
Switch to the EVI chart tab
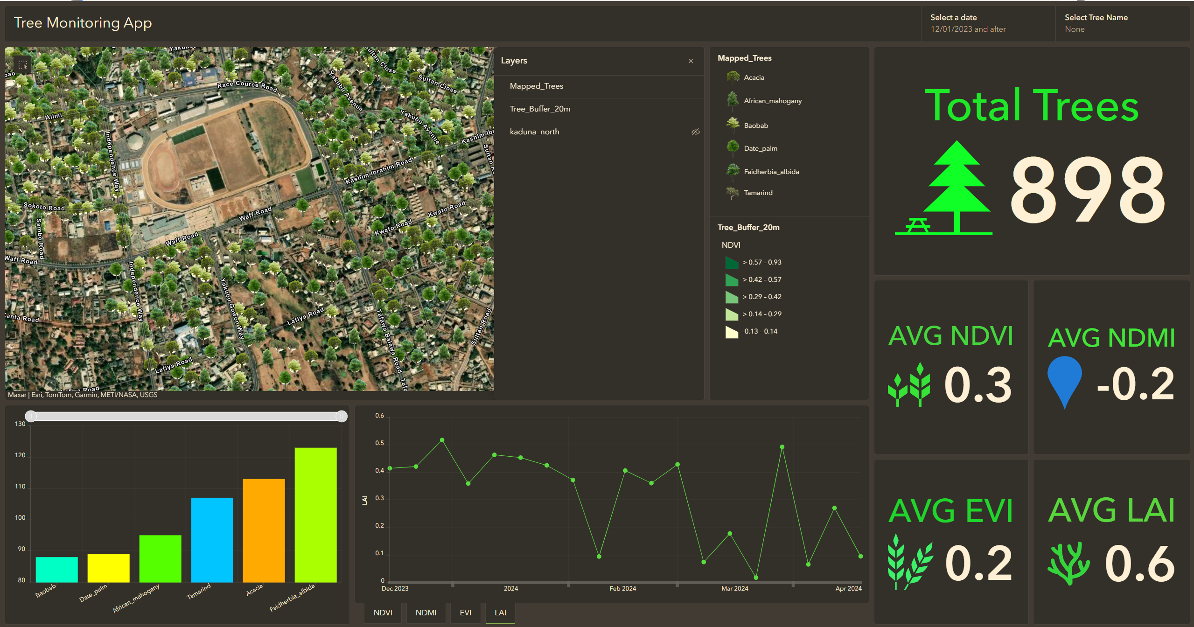click(x=465, y=613)
